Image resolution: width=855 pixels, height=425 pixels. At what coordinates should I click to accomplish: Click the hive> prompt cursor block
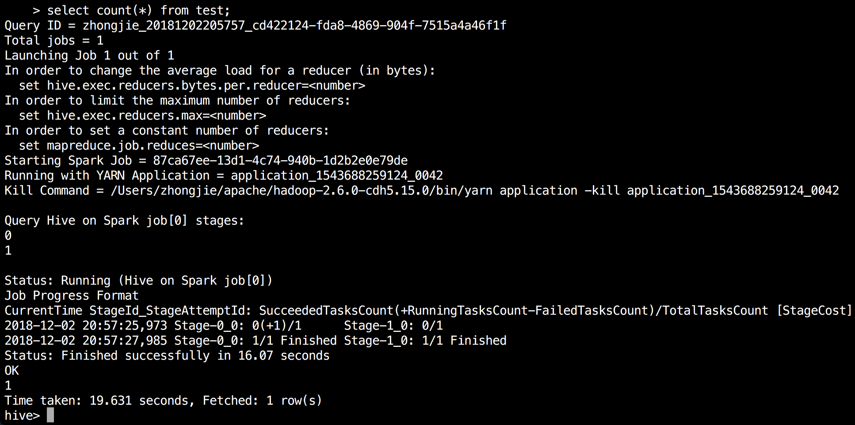pos(50,415)
